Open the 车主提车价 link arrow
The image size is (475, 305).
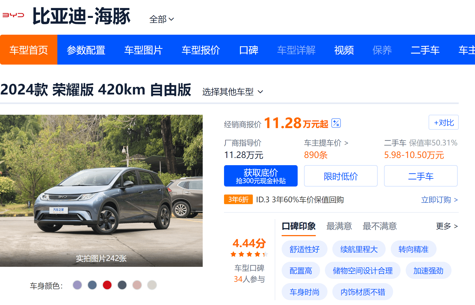pyautogui.click(x=346, y=143)
